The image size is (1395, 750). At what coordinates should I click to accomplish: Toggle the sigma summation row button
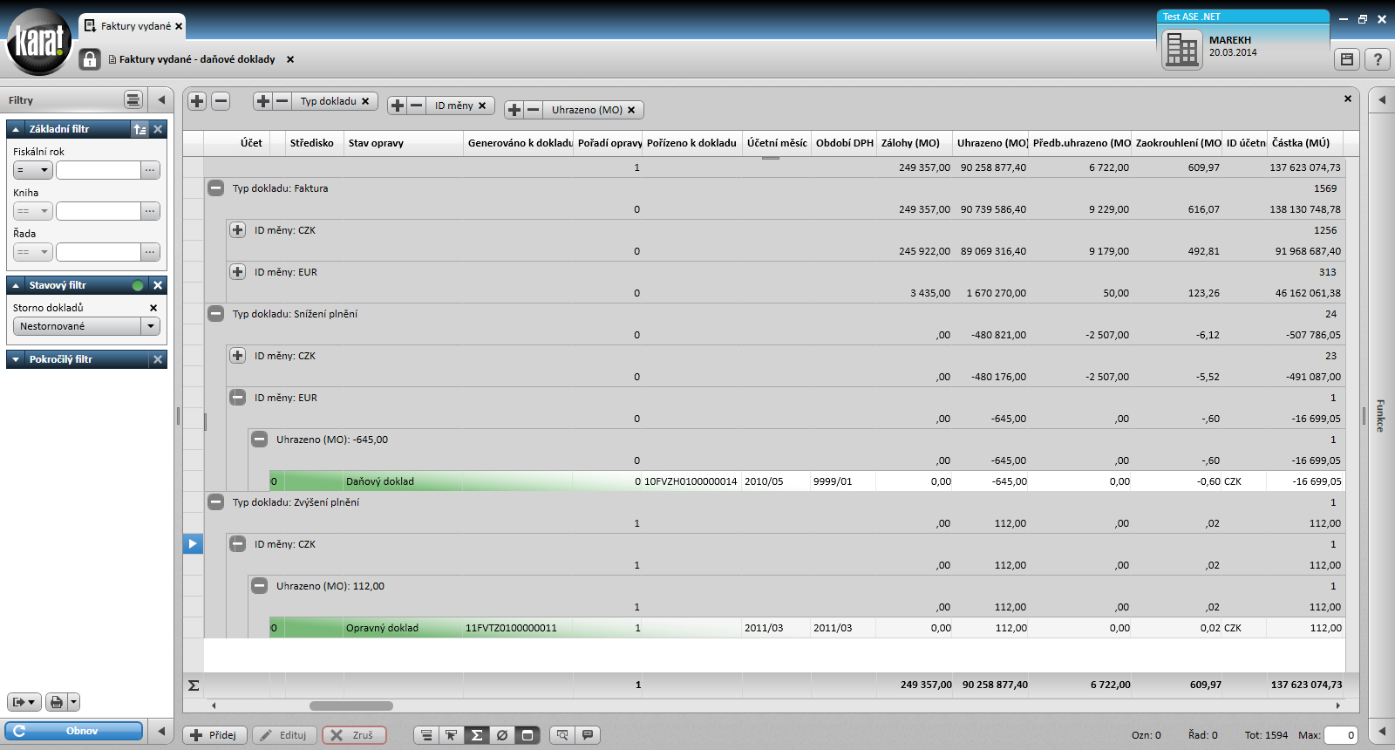(477, 735)
